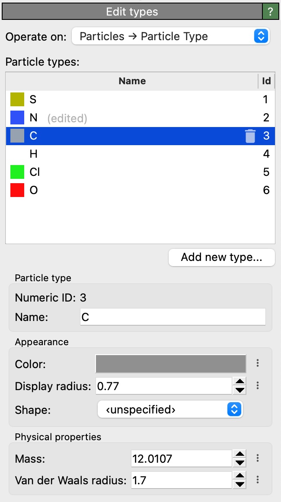Screen dimensions: 281x502
Task: Select the H particle type row
Action: click(130, 154)
